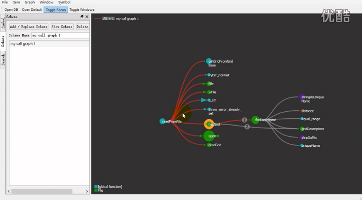Click Add / Replace Scheme button
The height and width of the screenshot is (200, 362).
click(x=29, y=27)
